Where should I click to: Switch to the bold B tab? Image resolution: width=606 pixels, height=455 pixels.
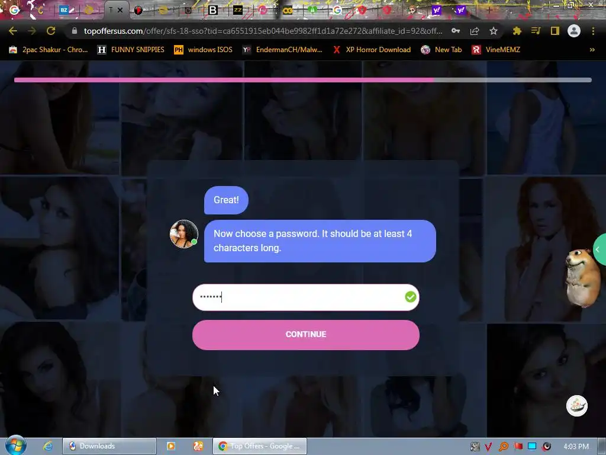click(x=213, y=10)
